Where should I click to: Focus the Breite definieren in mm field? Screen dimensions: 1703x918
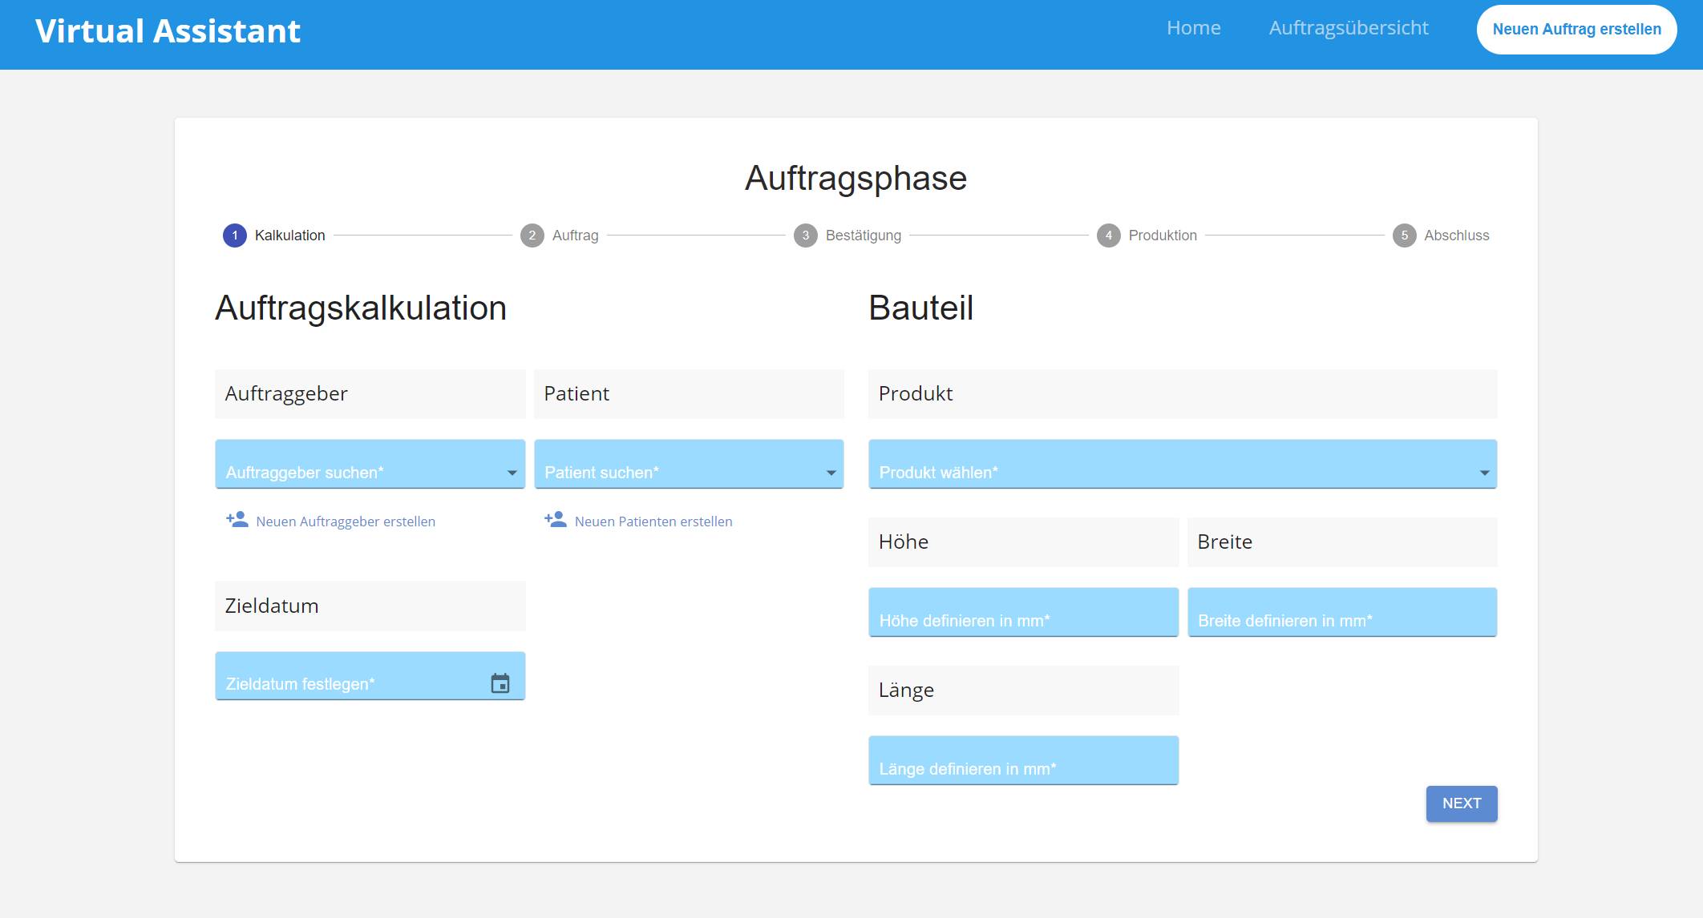(x=1342, y=613)
